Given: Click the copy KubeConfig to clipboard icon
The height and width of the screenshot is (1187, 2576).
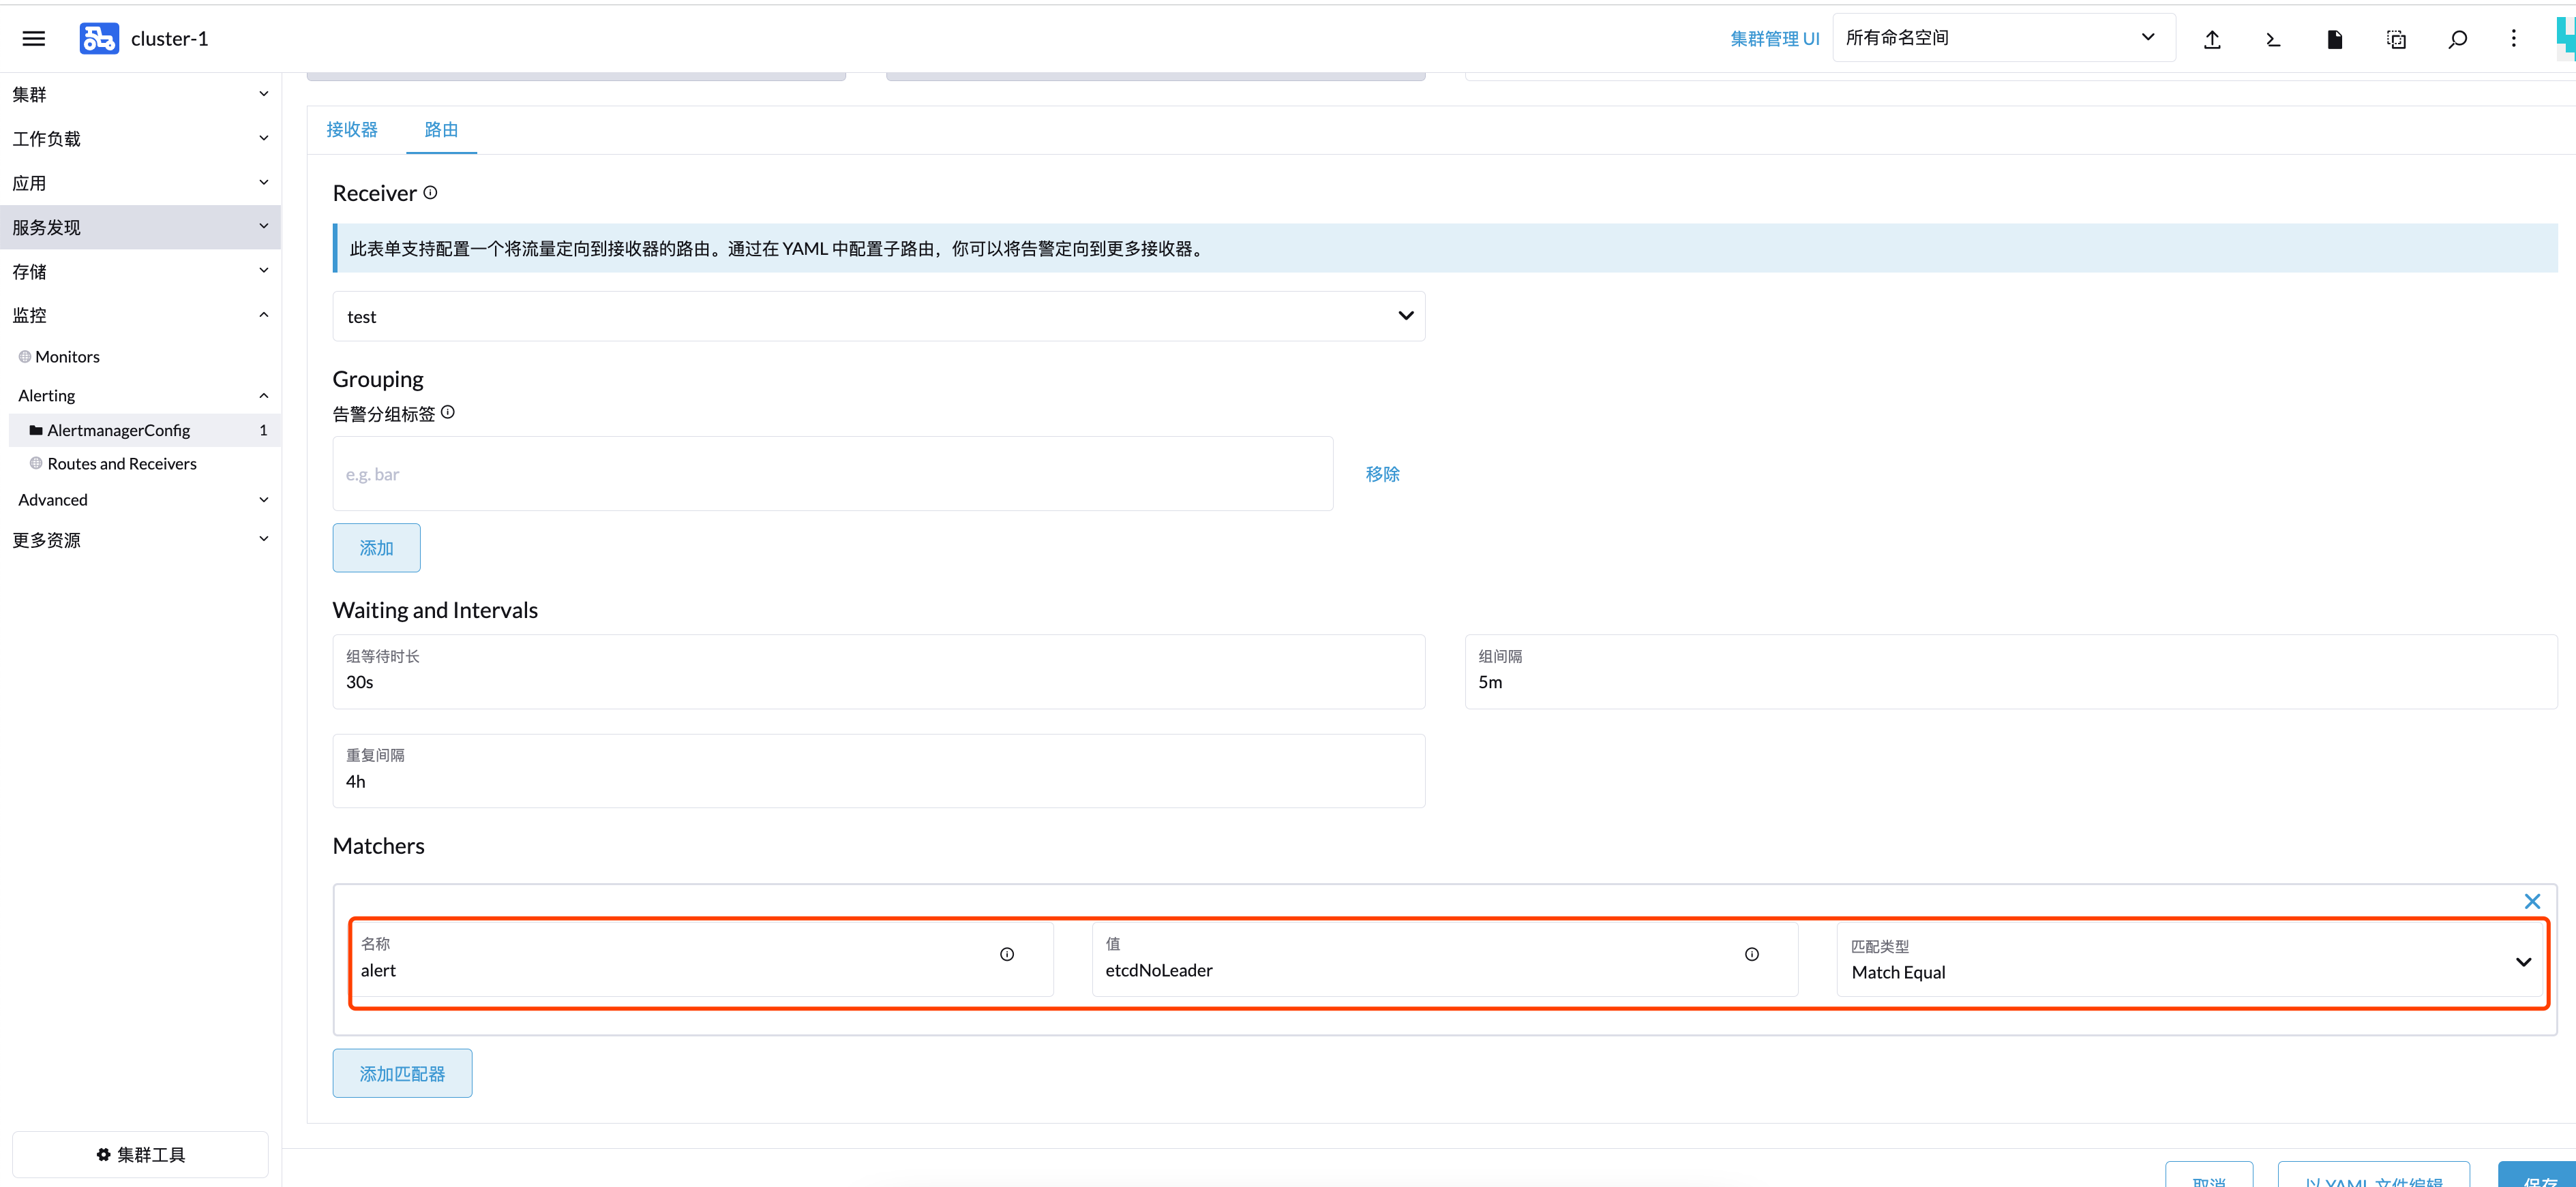Looking at the screenshot, I should [x=2396, y=39].
